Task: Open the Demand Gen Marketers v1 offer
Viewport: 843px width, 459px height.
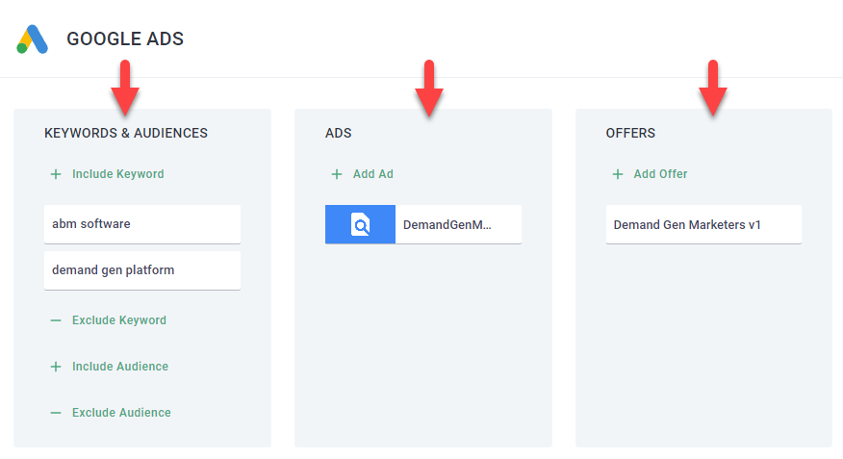Action: click(x=703, y=224)
